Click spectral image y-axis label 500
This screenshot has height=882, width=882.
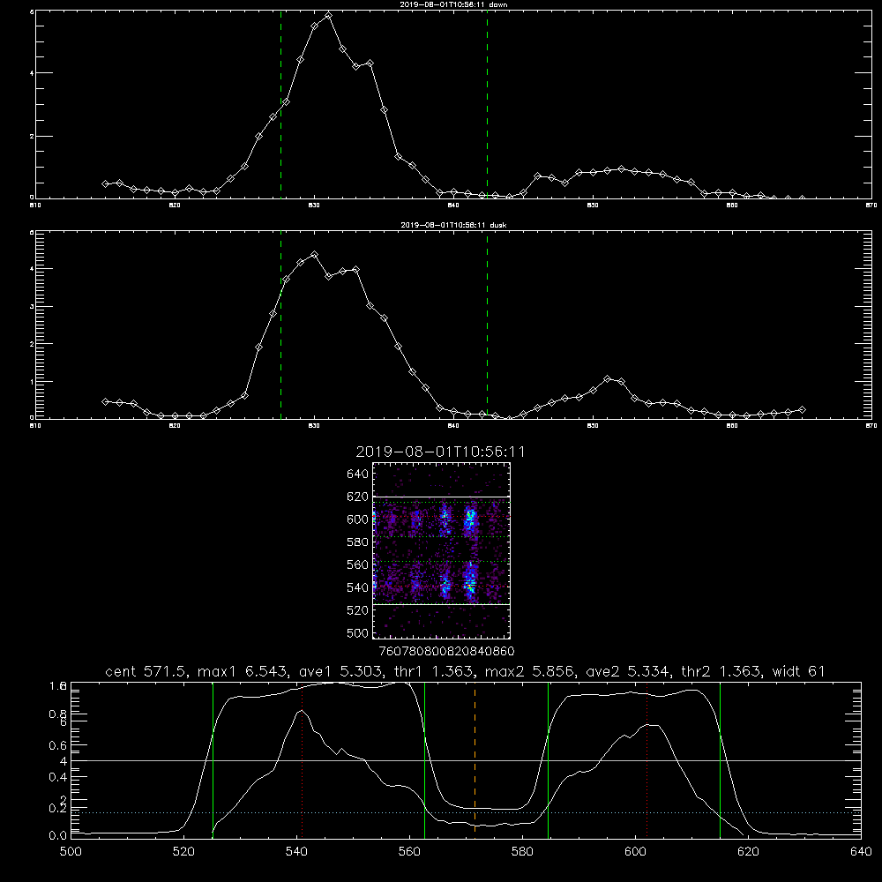tap(358, 632)
